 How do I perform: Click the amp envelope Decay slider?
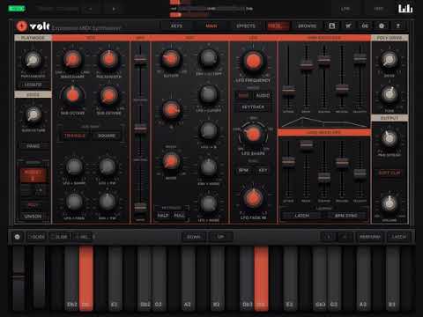(306, 64)
